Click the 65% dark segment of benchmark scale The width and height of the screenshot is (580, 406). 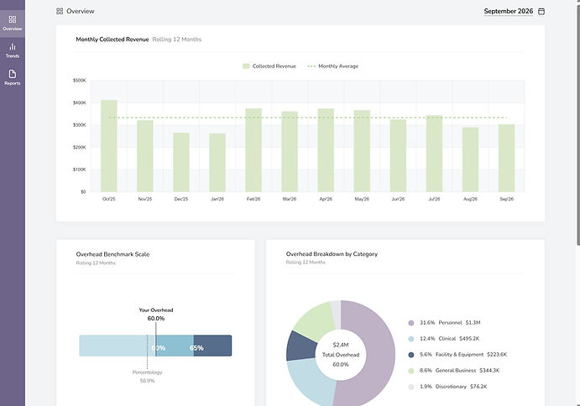pos(212,346)
